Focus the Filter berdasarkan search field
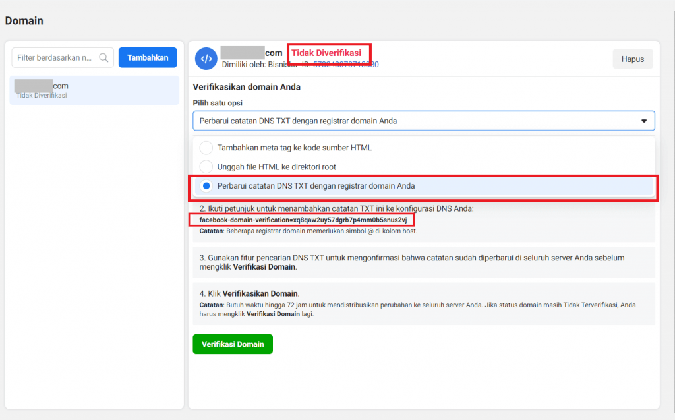Screen dimensions: 675x420 click(x=55, y=58)
